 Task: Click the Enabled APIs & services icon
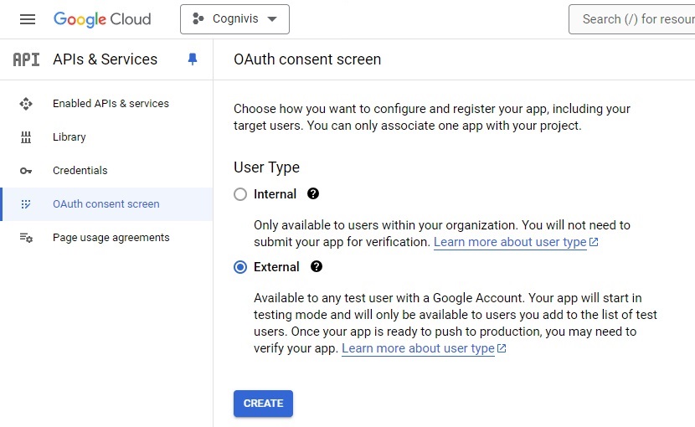pyautogui.click(x=26, y=104)
